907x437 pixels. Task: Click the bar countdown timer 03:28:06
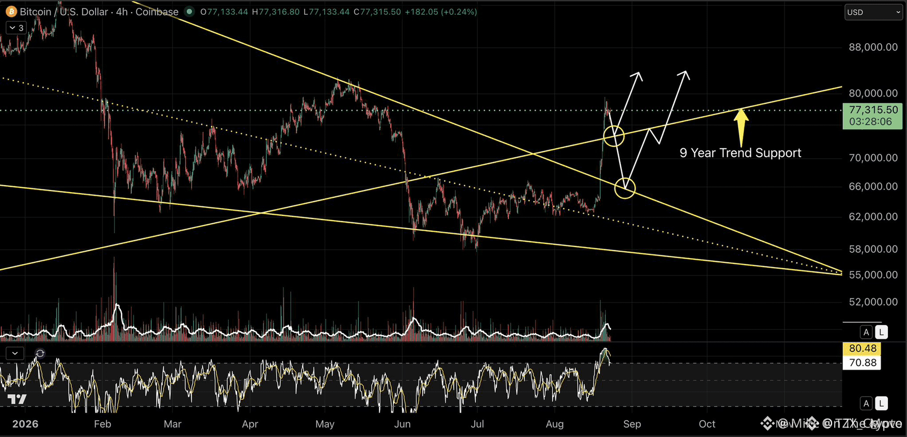click(870, 121)
